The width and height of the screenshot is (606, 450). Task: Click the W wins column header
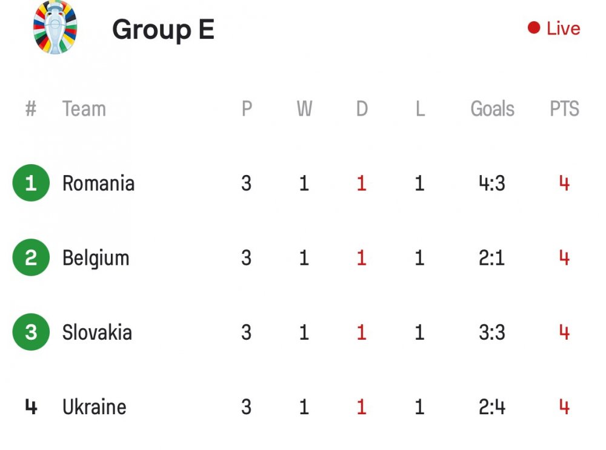click(304, 108)
